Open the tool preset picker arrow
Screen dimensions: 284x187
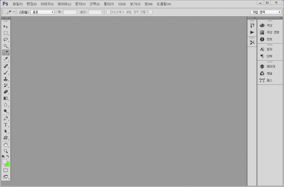point(14,12)
